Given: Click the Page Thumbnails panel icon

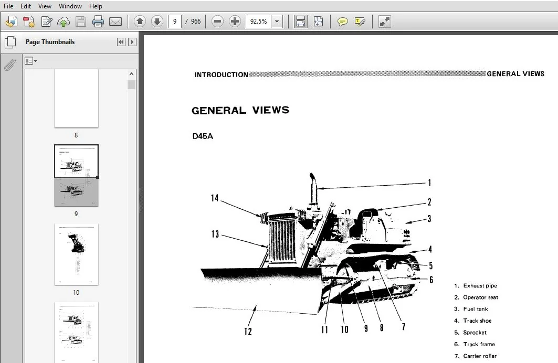Looking at the screenshot, I should pos(10,42).
